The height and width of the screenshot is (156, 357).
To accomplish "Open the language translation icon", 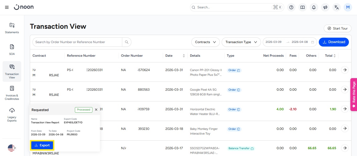I will (x=337, y=7).
